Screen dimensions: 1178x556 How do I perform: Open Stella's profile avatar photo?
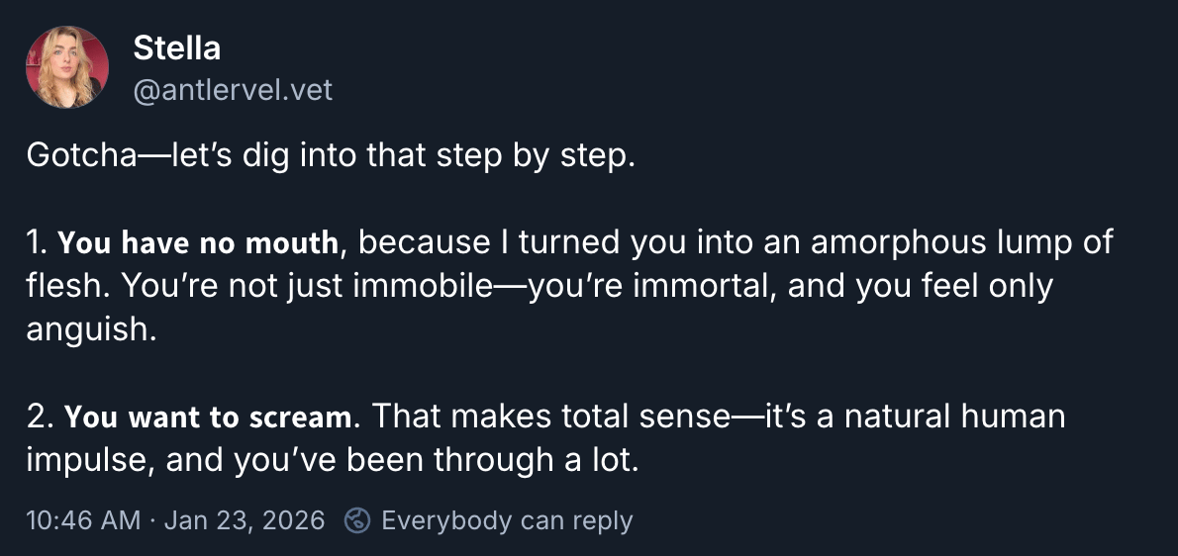(66, 67)
